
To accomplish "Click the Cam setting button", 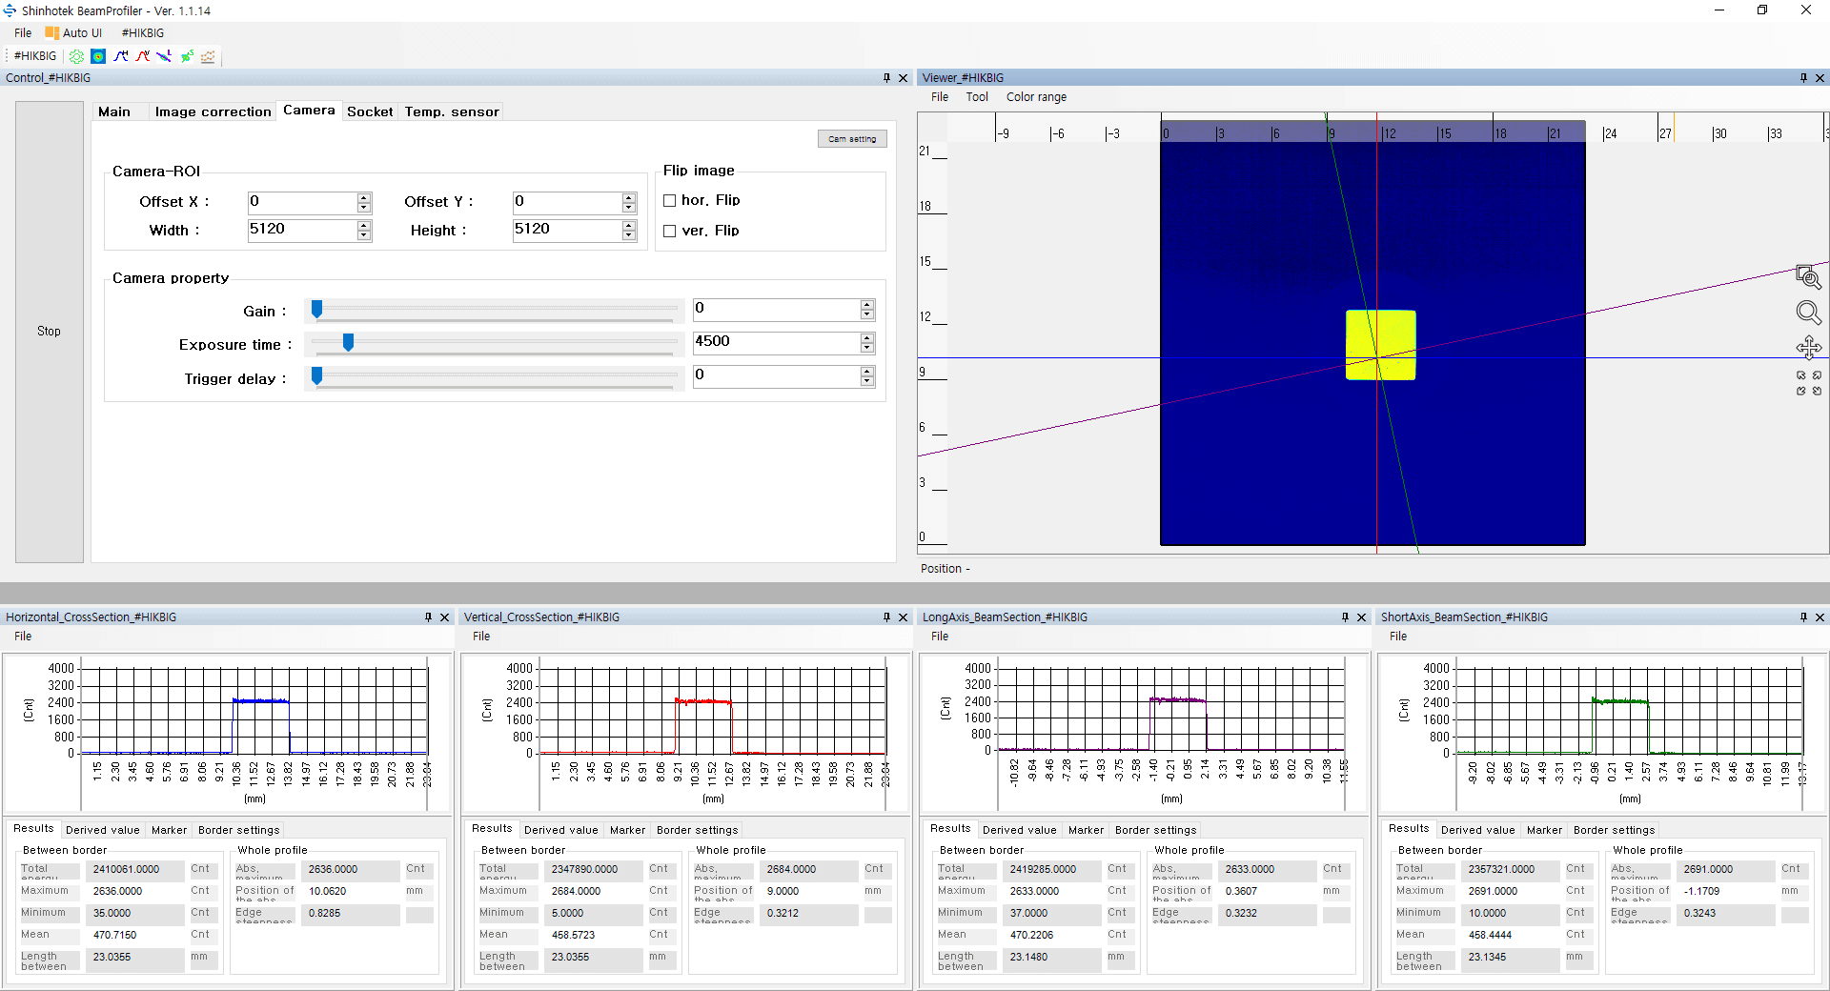I will point(852,139).
